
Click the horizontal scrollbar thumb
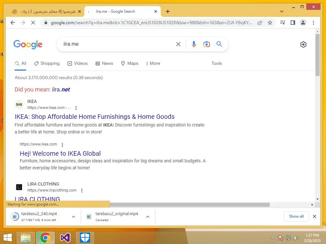pos(190,205)
